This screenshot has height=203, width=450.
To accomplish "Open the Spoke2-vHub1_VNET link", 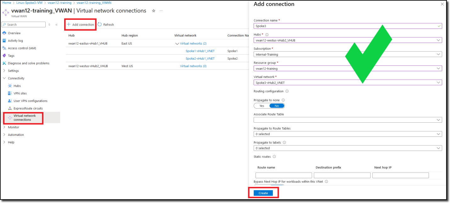I will (x=200, y=58).
